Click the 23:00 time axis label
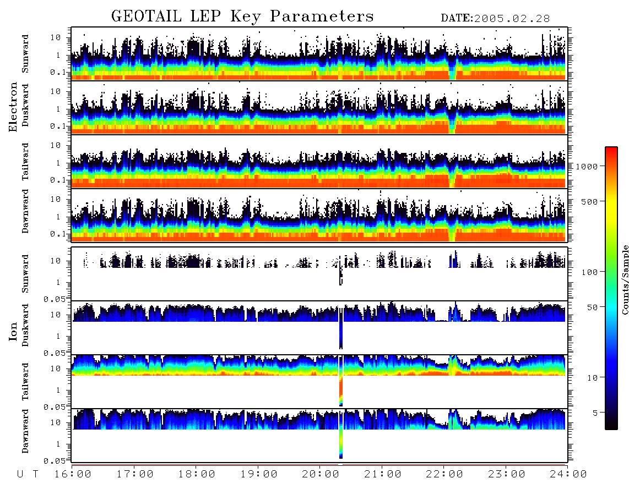Viewport: 629px width, 484px height. 506,474
